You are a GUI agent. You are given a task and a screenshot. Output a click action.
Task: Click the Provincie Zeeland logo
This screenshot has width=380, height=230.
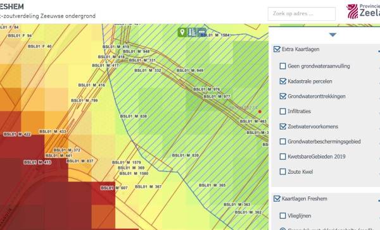click(x=363, y=11)
